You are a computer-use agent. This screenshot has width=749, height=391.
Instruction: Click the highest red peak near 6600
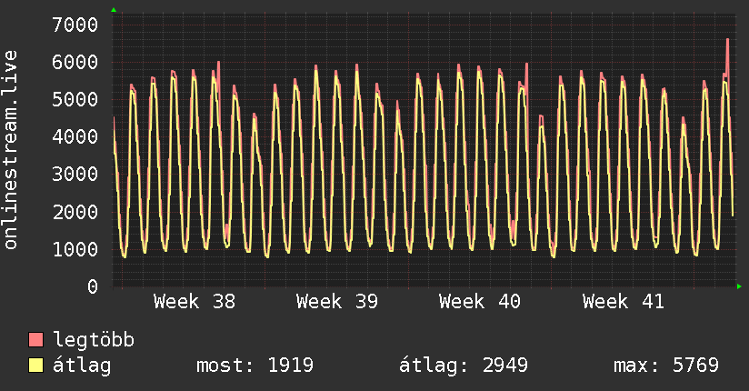(727, 40)
